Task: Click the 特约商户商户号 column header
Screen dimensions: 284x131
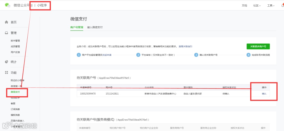Action: click(x=118, y=128)
